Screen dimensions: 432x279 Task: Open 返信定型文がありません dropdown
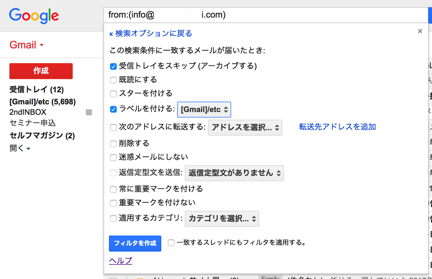[x=234, y=173]
